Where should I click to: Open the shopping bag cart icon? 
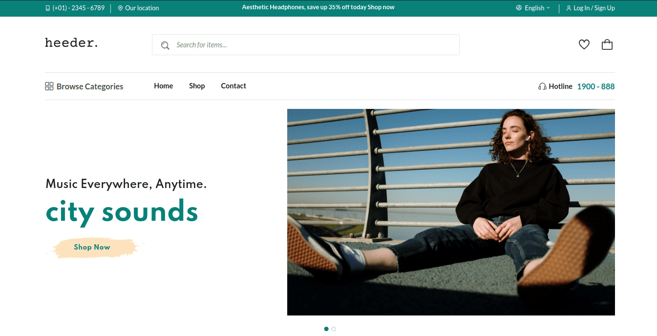(607, 44)
